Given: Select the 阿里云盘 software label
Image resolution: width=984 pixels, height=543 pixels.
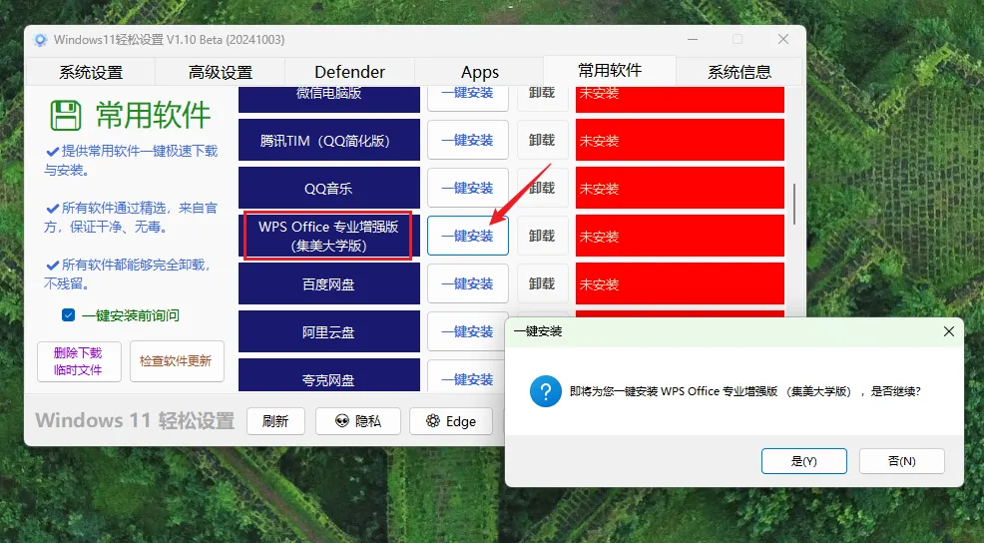Looking at the screenshot, I should (x=329, y=331).
